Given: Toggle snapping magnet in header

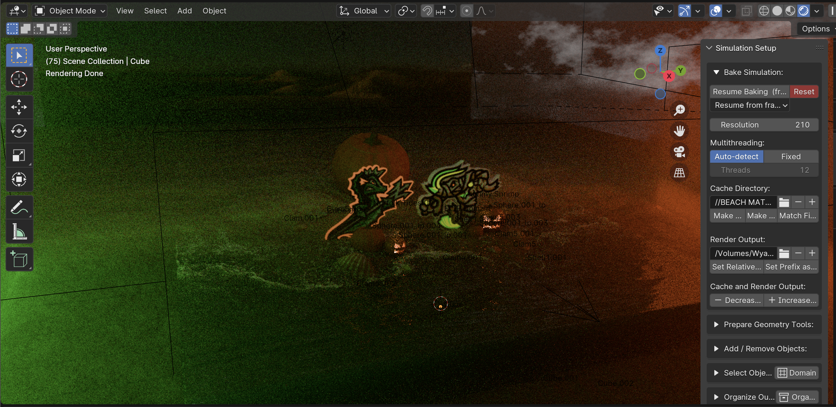Looking at the screenshot, I should [x=428, y=11].
